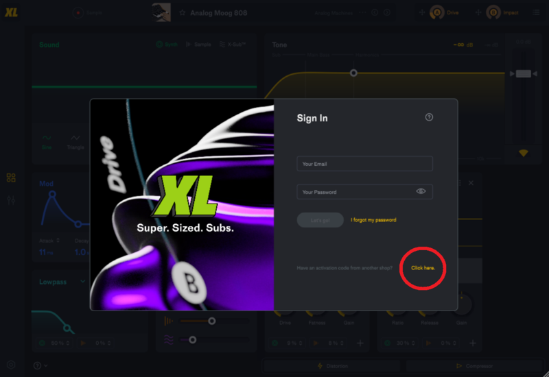Image resolution: width=549 pixels, height=377 pixels.
Task: Open the grid view icon in left sidebar
Action: [11, 178]
